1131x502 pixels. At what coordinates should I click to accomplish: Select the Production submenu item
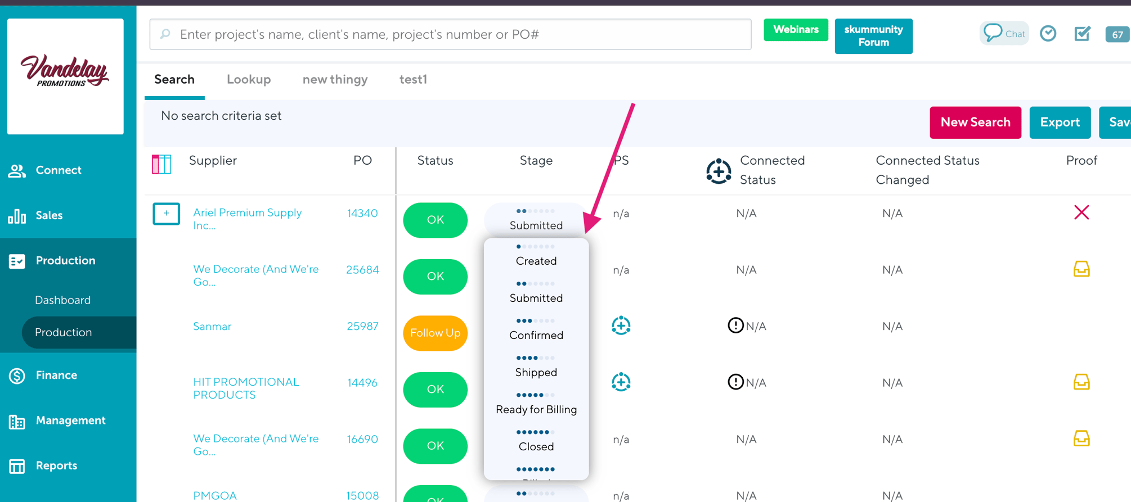point(79,332)
